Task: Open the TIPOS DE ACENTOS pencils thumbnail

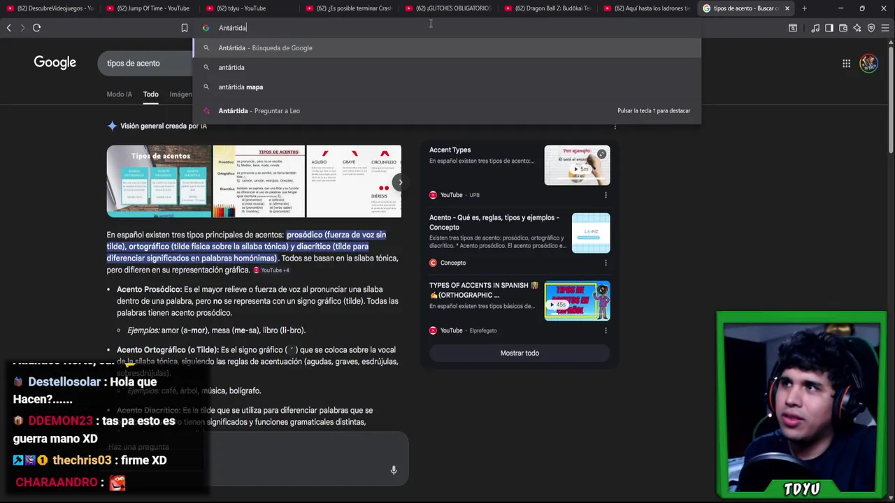Action: pos(259,182)
